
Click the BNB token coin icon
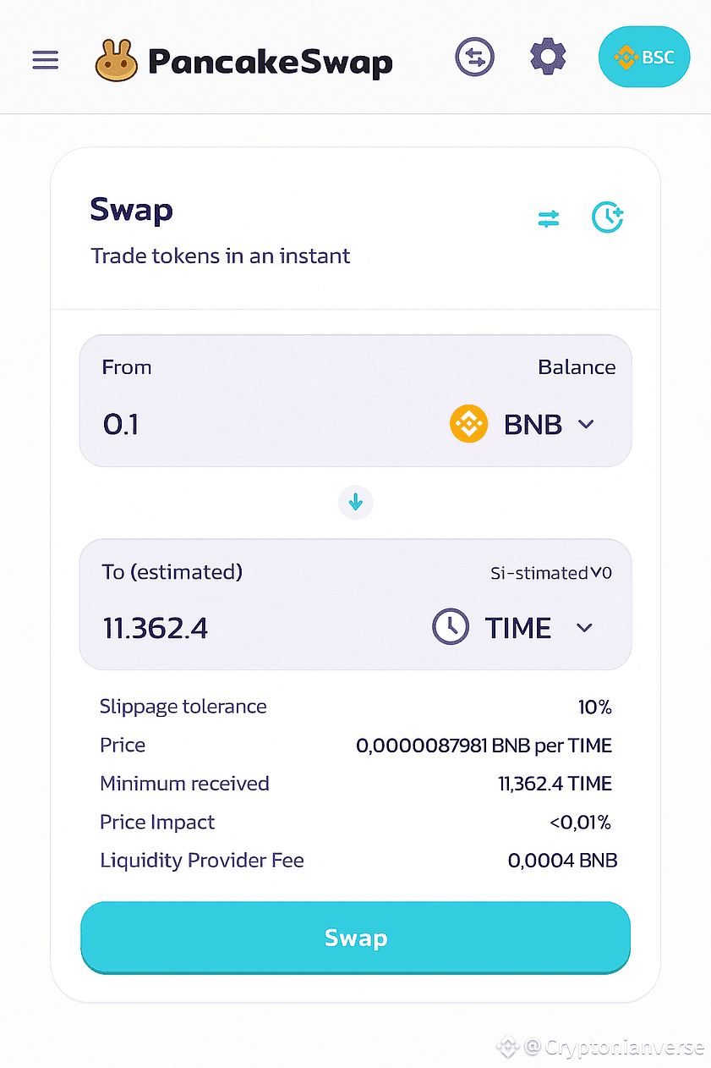tap(468, 424)
